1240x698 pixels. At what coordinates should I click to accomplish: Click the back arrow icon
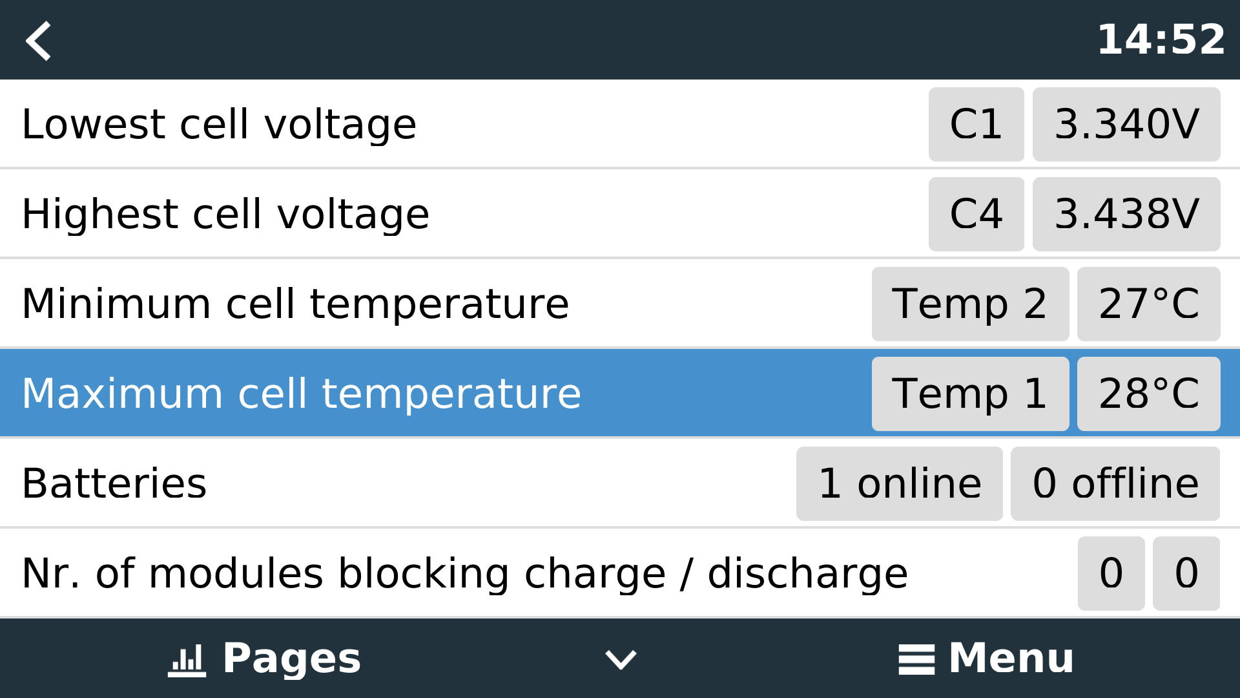(39, 41)
